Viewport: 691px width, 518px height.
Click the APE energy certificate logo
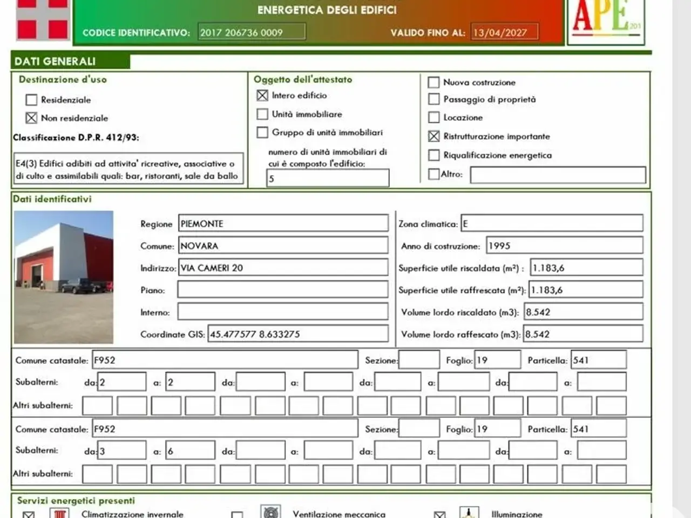pyautogui.click(x=606, y=21)
